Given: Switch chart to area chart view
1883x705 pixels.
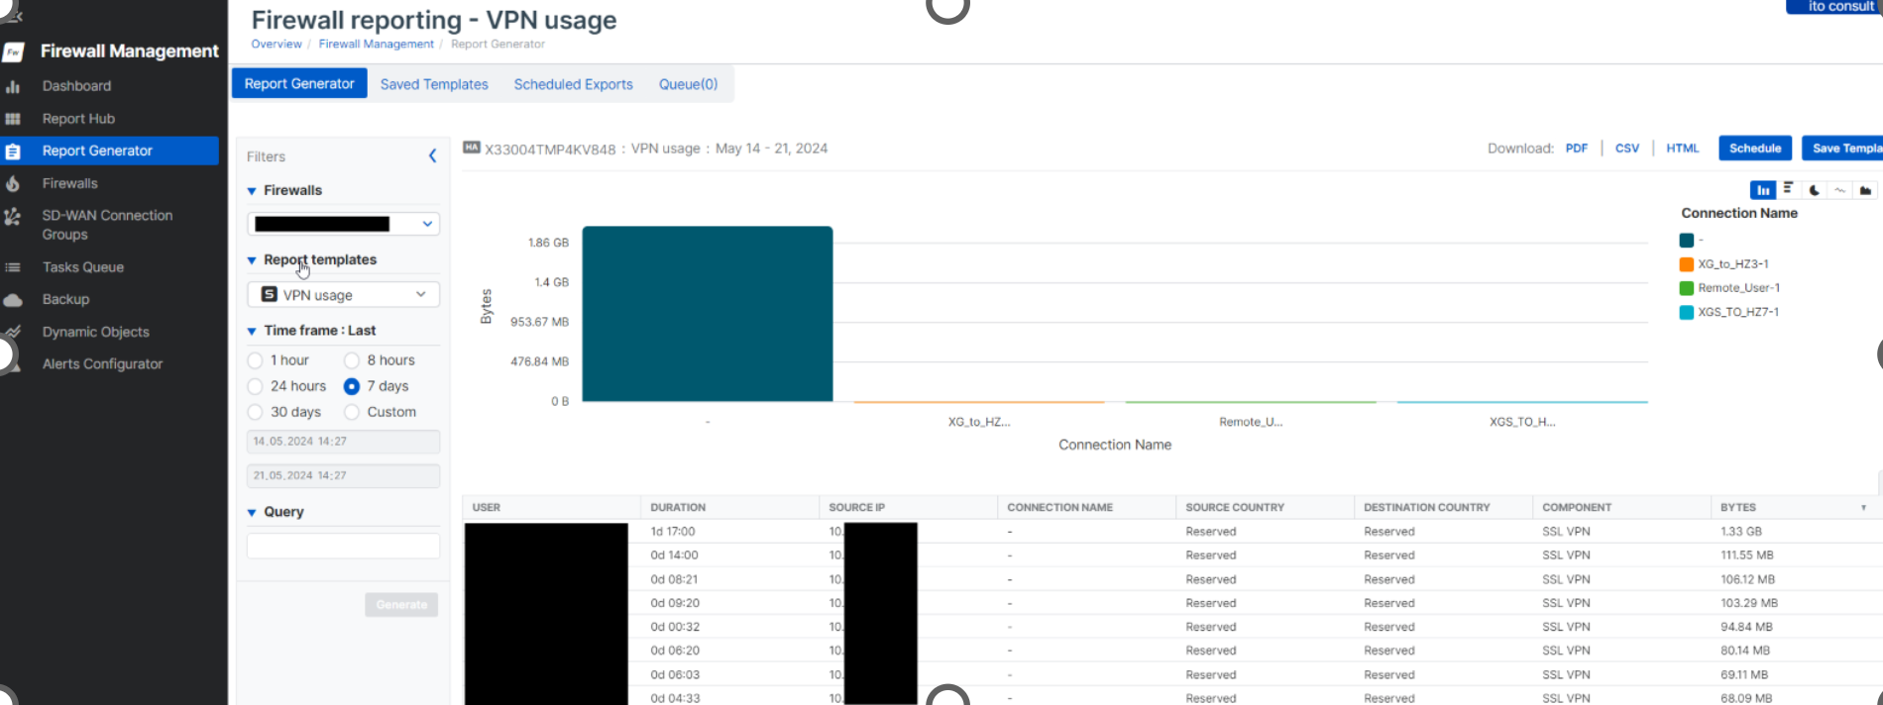Looking at the screenshot, I should 1865,190.
